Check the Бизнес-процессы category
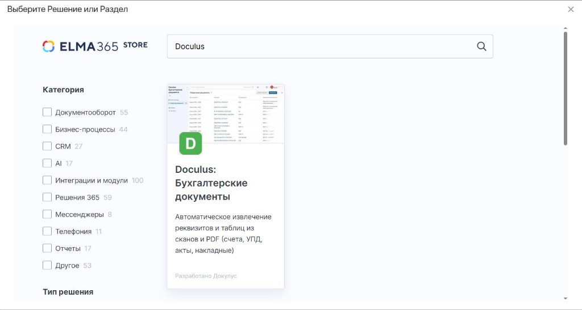 click(x=47, y=129)
